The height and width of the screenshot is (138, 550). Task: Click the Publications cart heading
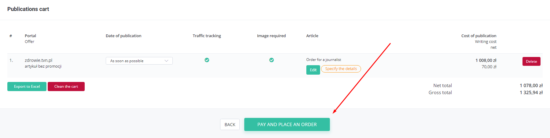(28, 9)
